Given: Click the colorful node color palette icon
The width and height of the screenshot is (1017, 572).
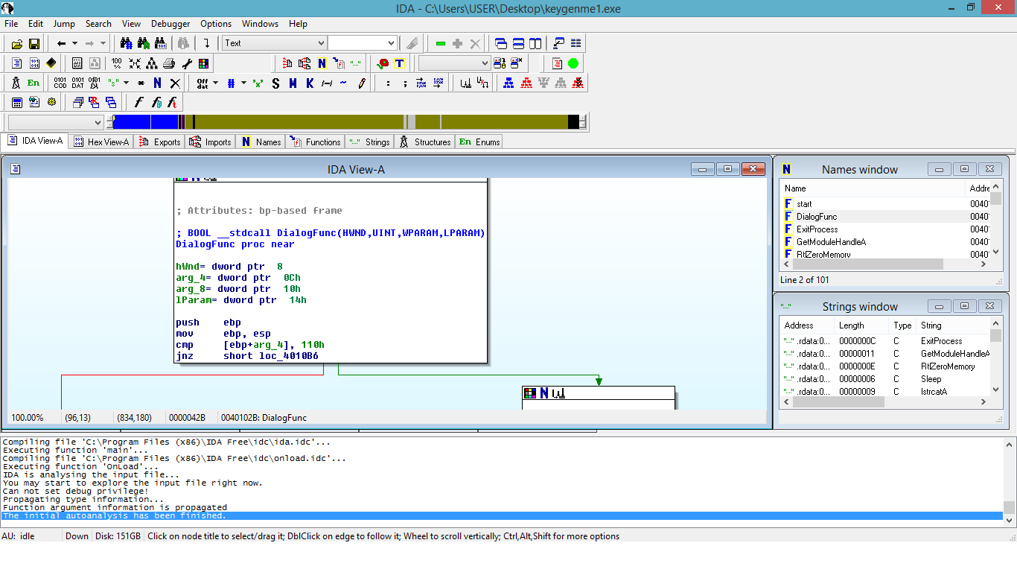Looking at the screenshot, I should click(203, 63).
